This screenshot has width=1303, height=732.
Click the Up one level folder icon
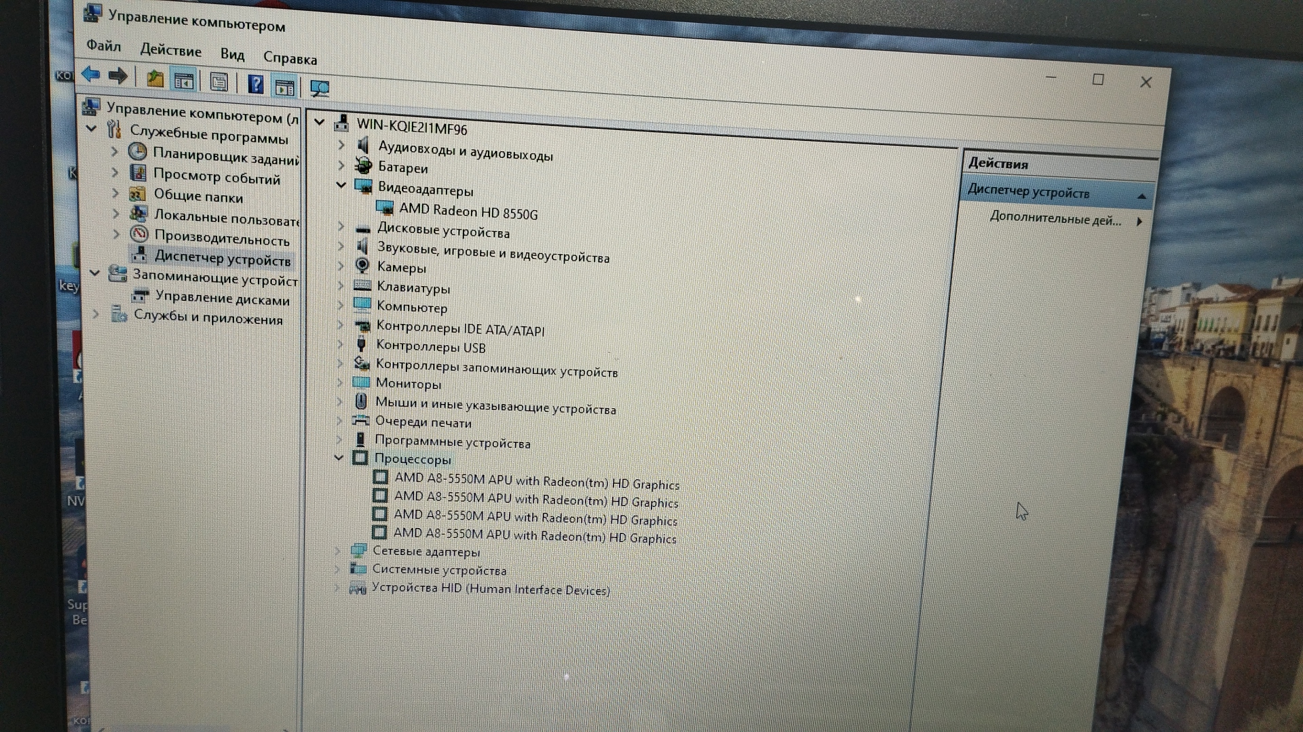pos(155,79)
